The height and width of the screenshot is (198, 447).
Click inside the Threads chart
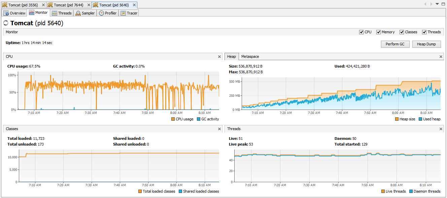338,166
